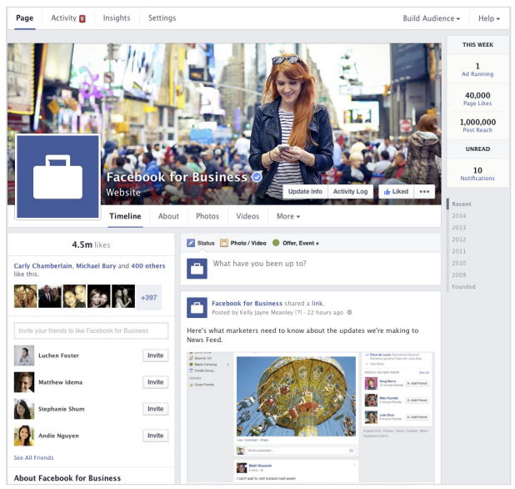515x489 pixels.
Task: Click the Activity red notification badge
Action: pyautogui.click(x=82, y=18)
